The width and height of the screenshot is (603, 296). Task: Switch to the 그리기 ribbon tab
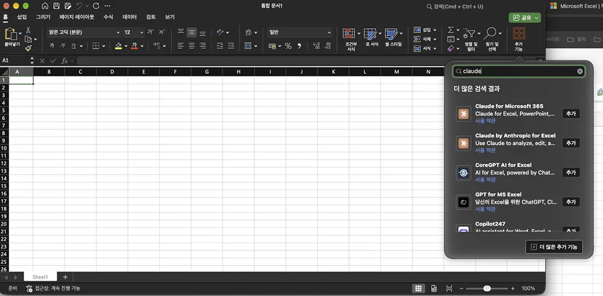click(43, 17)
